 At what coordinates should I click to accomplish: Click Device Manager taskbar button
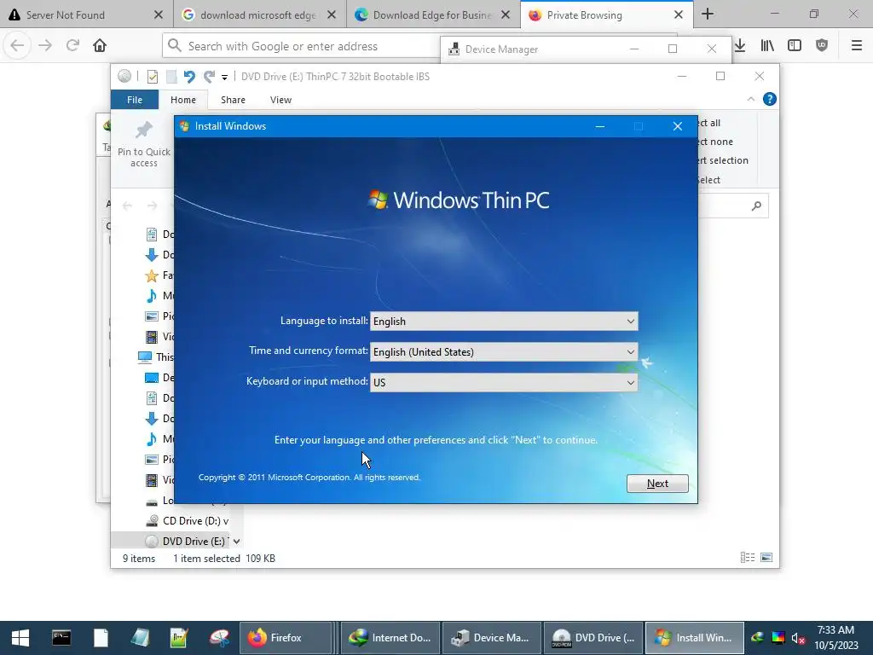click(492, 638)
